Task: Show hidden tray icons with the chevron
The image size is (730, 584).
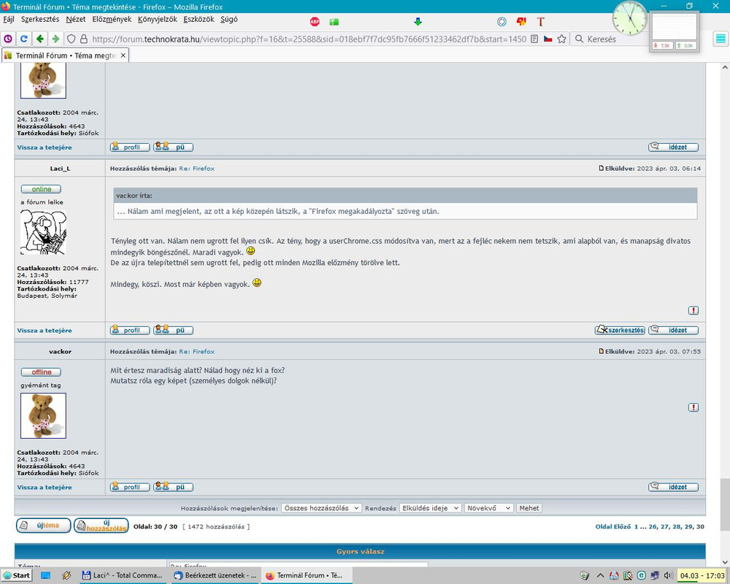Action: 601,575
